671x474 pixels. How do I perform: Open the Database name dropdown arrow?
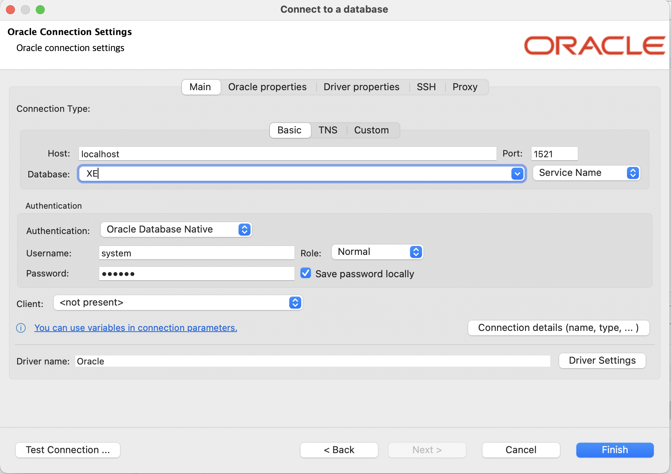point(517,174)
